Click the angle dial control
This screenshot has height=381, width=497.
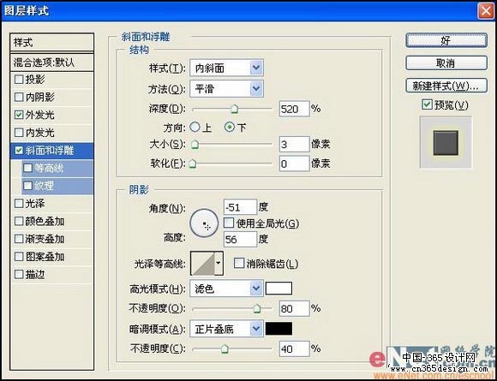[204, 223]
